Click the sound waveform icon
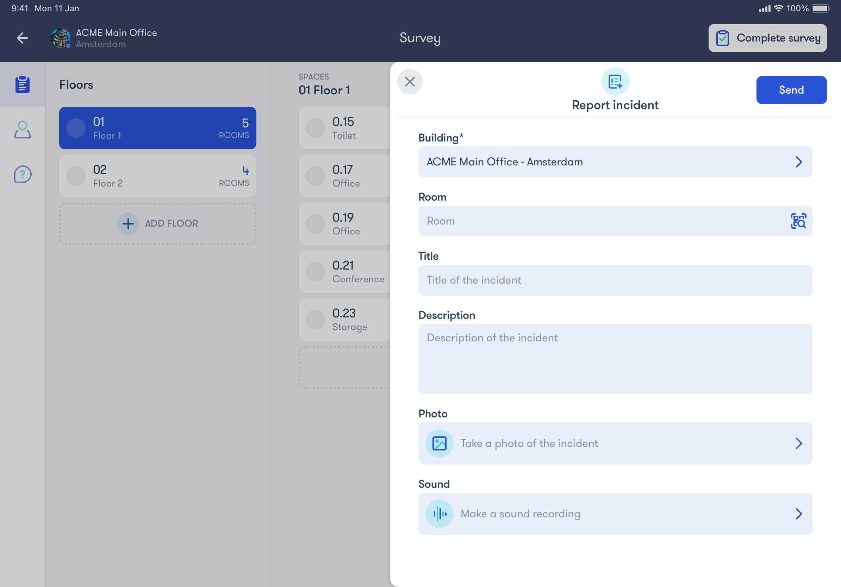841x587 pixels. (x=439, y=513)
